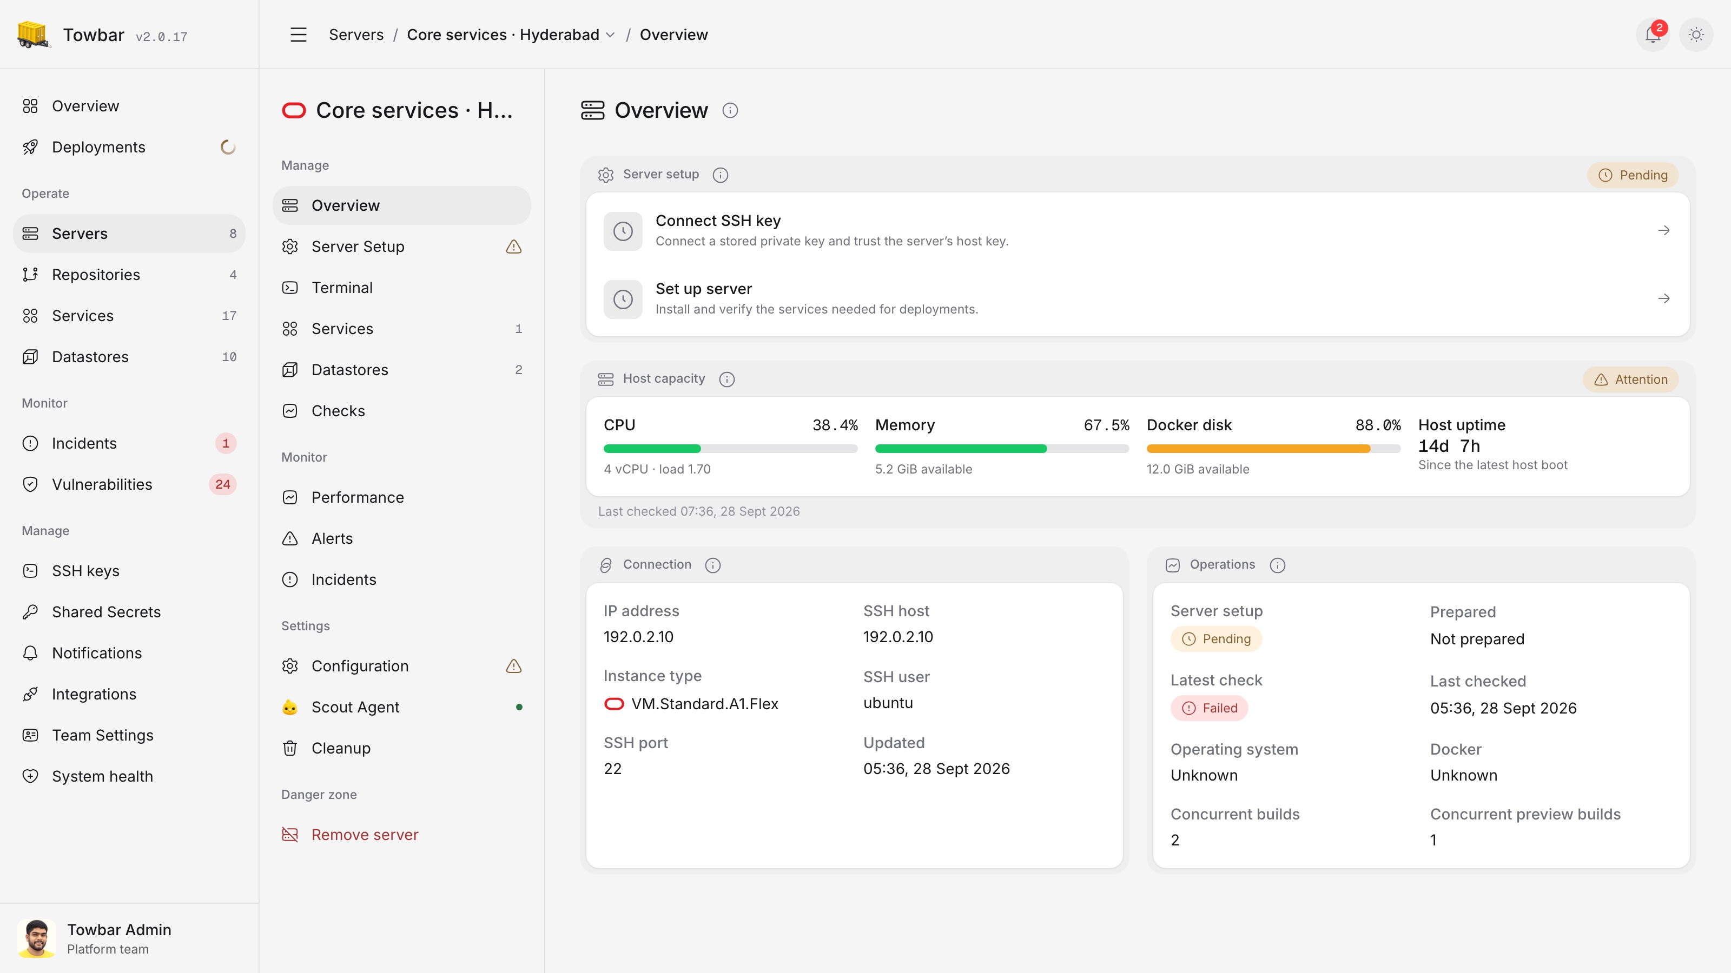Viewport: 1731px width, 973px height.
Task: Show Host capacity info icon
Action: coord(726,379)
